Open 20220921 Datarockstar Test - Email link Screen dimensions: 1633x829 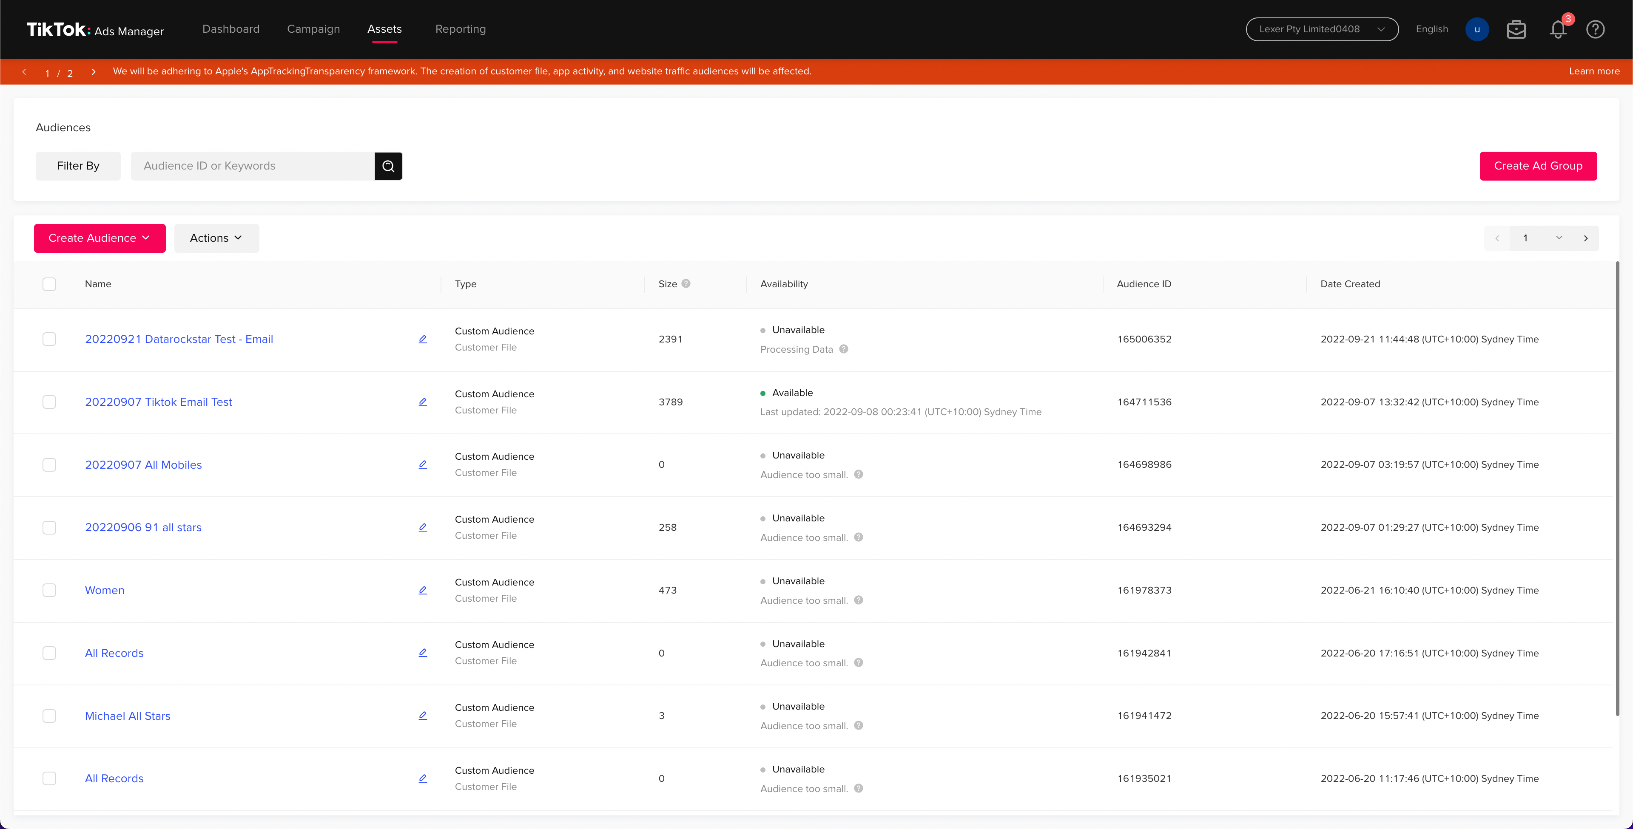pos(179,339)
